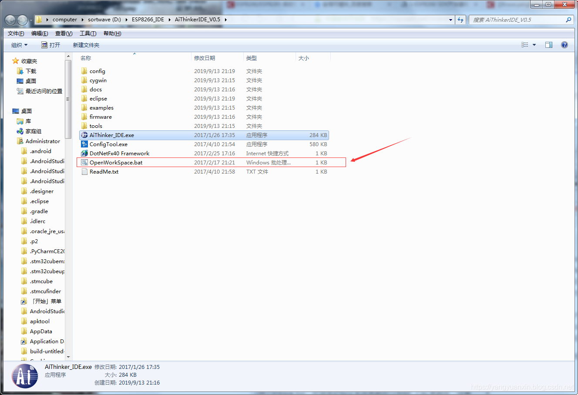
Task: Select the docs folder icon
Action: [84, 90]
